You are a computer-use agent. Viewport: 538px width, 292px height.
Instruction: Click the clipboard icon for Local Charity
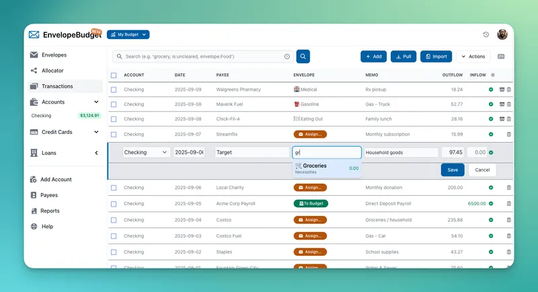coord(509,188)
